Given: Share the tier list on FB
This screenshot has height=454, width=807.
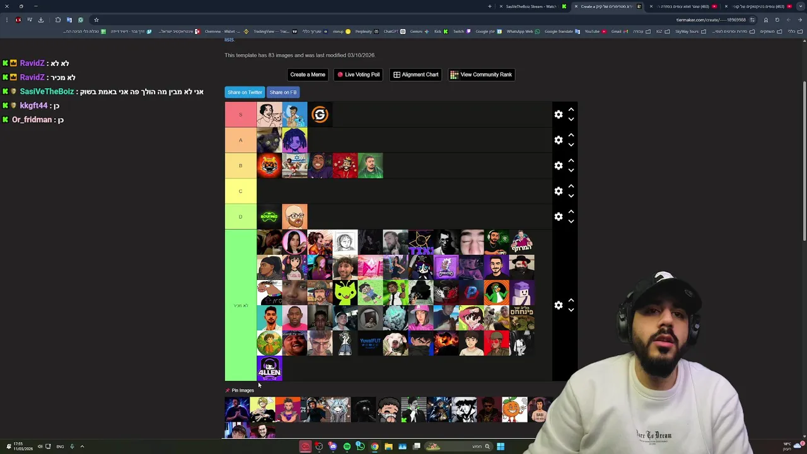Looking at the screenshot, I should coord(283,92).
